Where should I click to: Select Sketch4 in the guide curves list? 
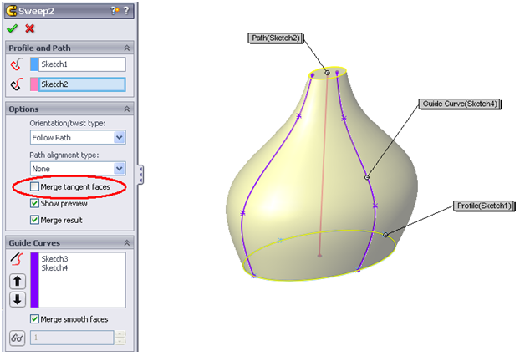(54, 268)
